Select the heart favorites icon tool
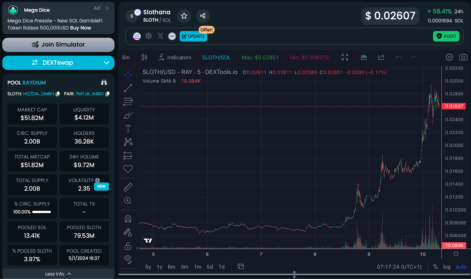471x279 pixels. (128, 169)
